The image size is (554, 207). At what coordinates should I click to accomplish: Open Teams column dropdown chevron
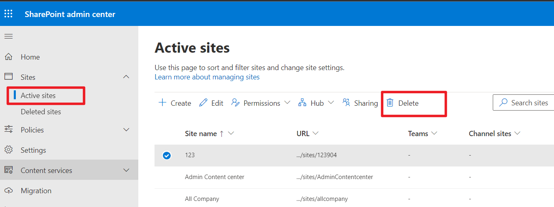(x=434, y=133)
